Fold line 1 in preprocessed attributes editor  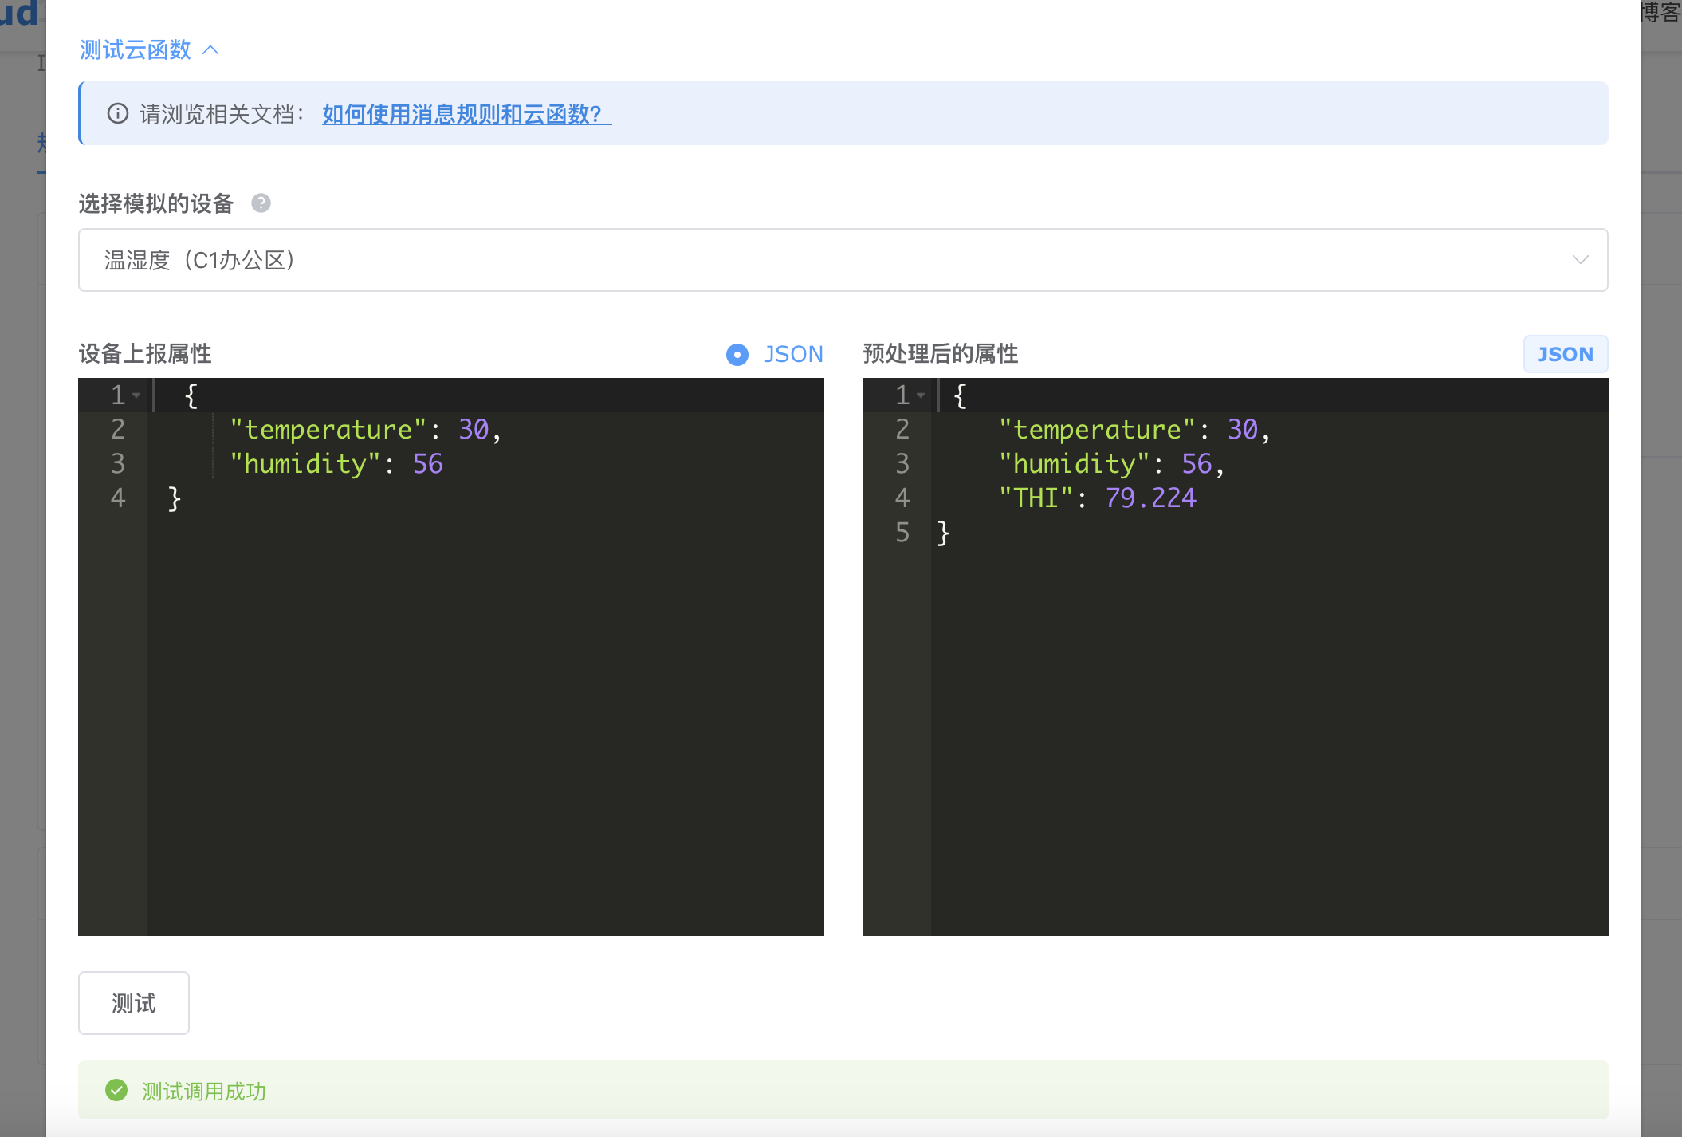921,395
